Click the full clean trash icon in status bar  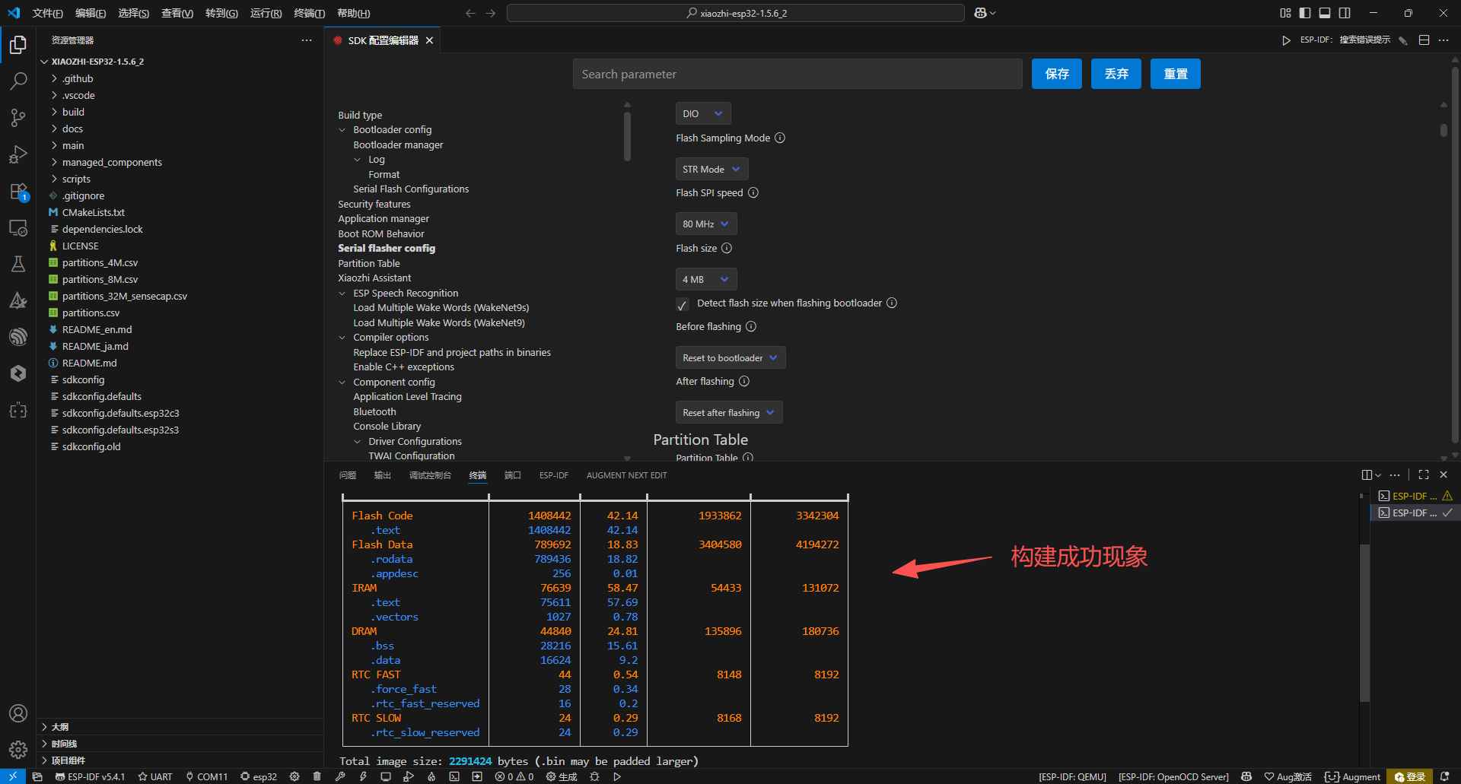pos(317,776)
